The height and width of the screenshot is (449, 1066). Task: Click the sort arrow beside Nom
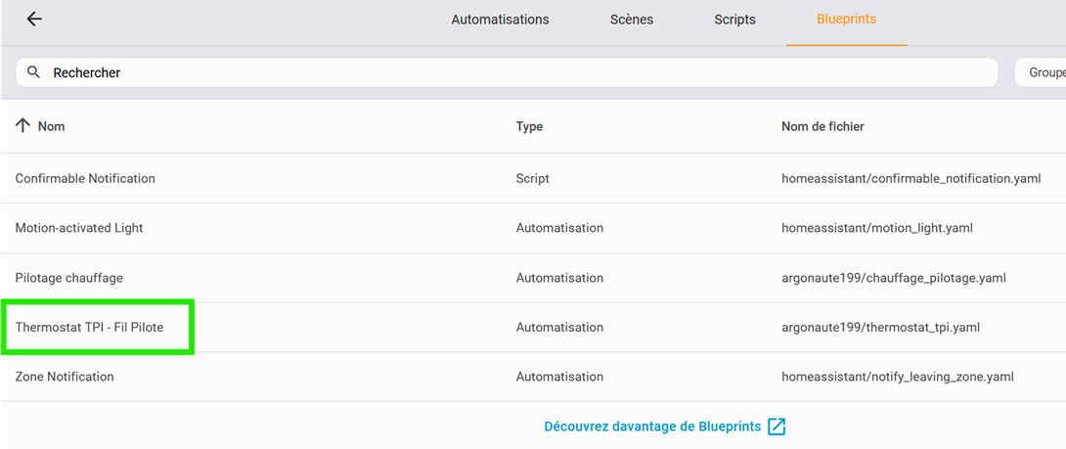tap(23, 126)
